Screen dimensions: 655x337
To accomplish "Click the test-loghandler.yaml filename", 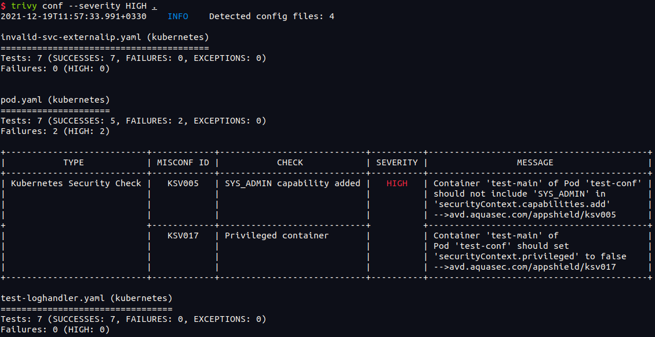I will pos(53,298).
